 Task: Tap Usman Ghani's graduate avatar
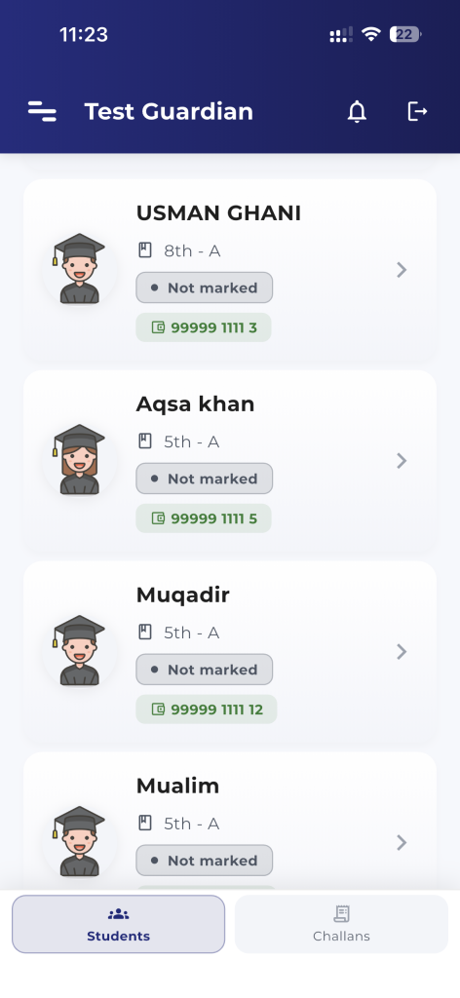(80, 269)
